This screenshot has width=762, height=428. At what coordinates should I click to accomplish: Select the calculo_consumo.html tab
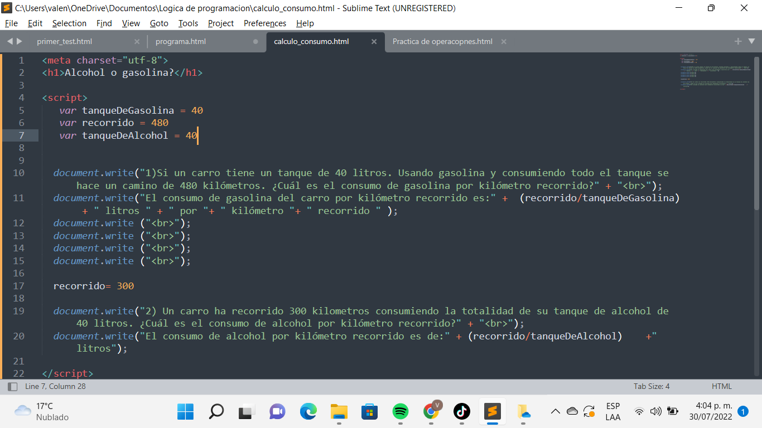311,41
